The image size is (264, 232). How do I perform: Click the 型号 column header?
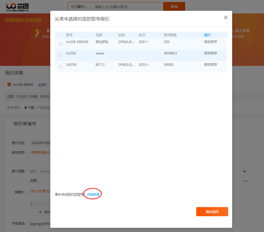69,35
